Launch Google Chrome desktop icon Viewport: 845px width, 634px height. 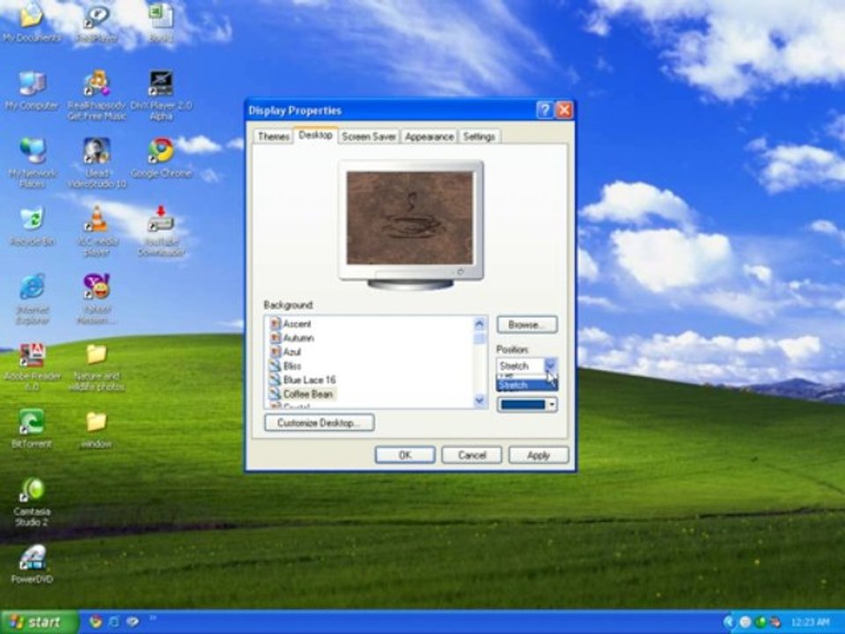pos(161,158)
